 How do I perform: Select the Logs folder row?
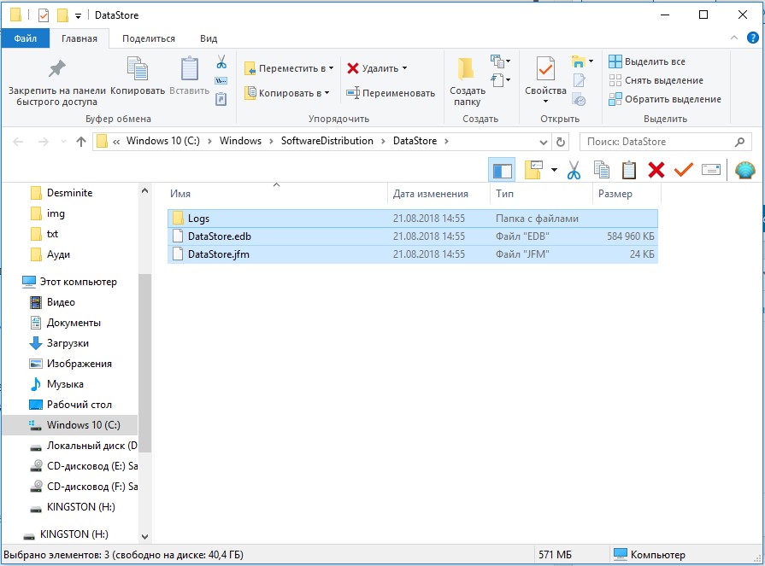tap(413, 219)
